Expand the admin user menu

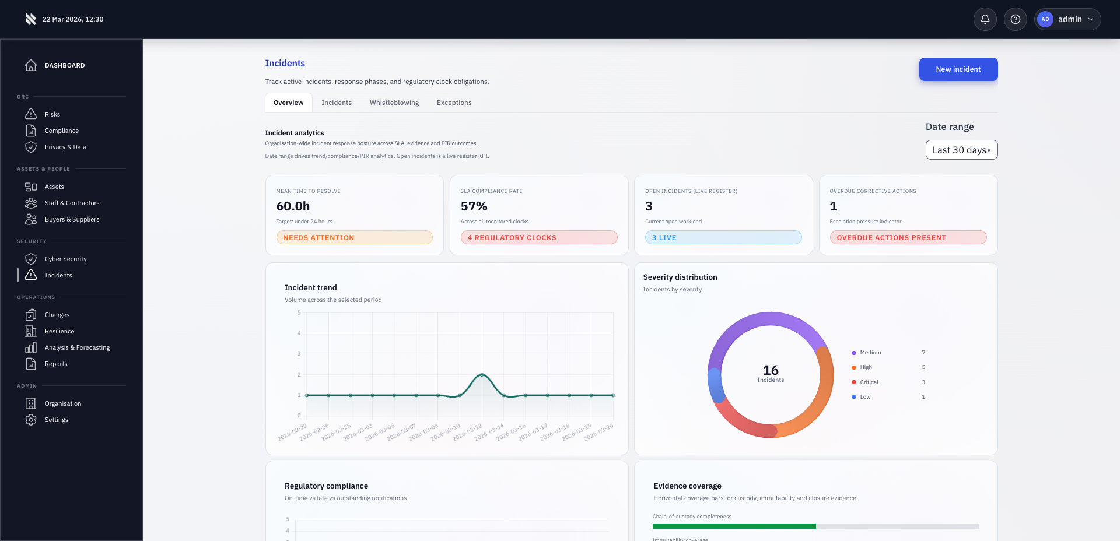(x=1067, y=19)
